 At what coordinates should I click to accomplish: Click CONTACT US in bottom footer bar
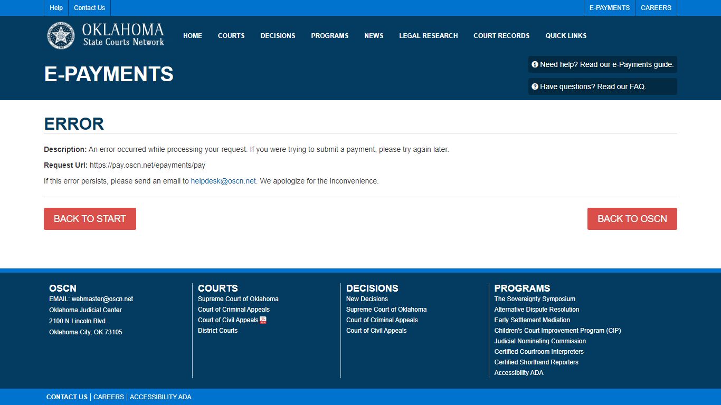click(67, 397)
